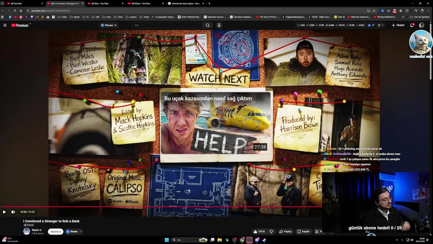Screen dimensions: 433x244
Task: Open the account avatar menu
Action: coord(421,25)
